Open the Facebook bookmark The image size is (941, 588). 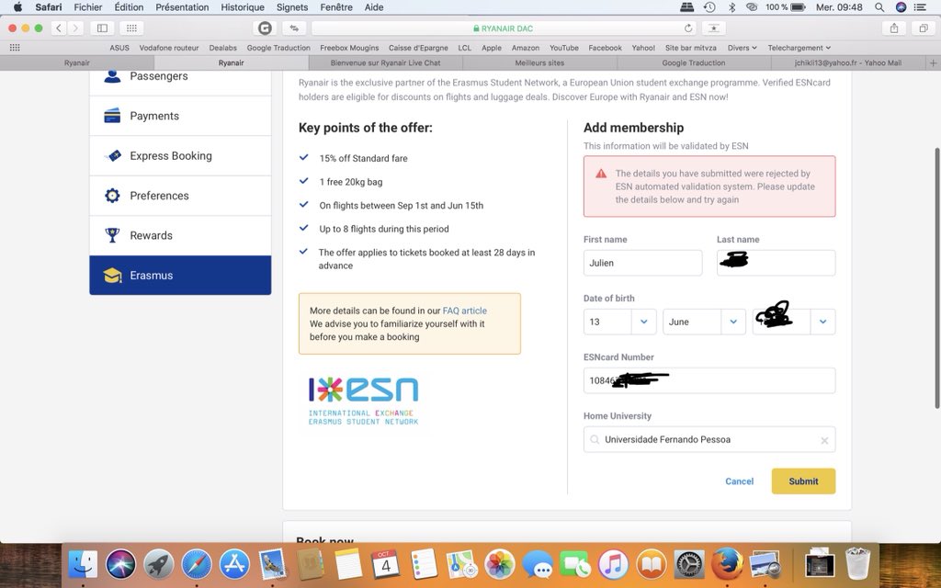pyautogui.click(x=605, y=48)
